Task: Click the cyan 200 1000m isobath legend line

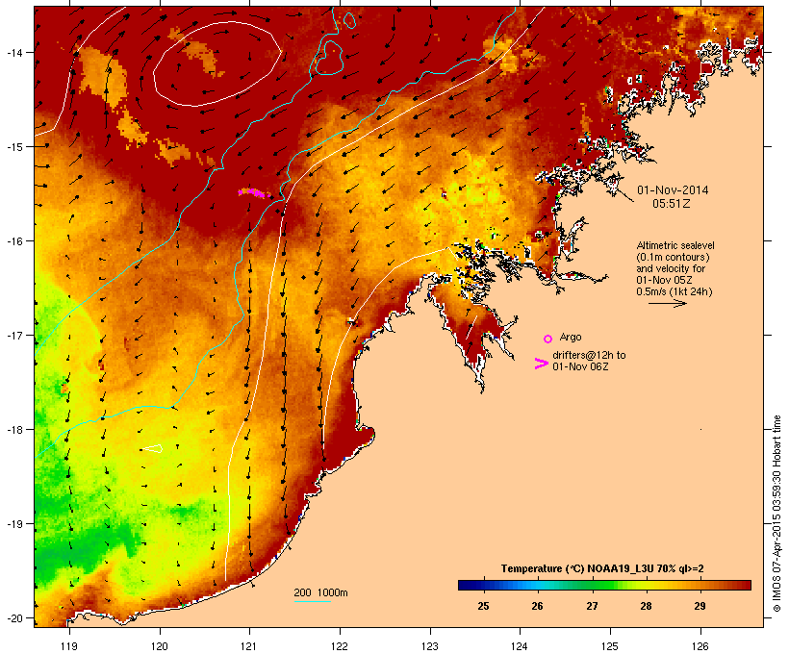Action: (x=313, y=602)
